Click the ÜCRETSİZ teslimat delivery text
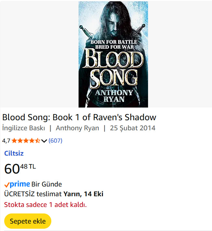 pyautogui.click(x=32, y=194)
